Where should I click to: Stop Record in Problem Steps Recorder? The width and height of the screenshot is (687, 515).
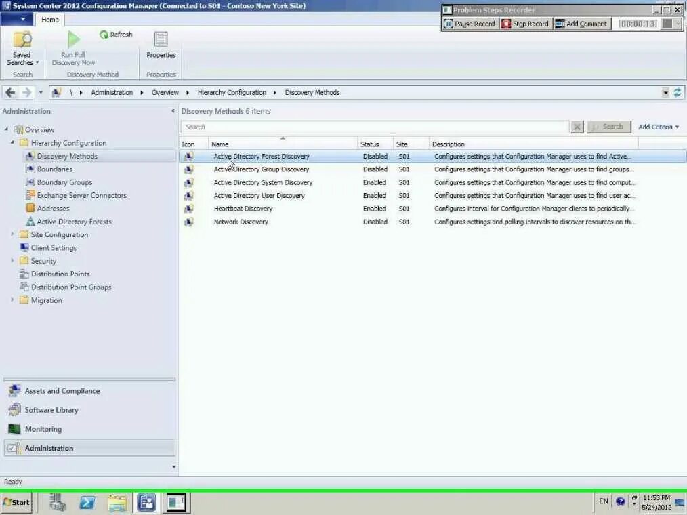(x=525, y=24)
